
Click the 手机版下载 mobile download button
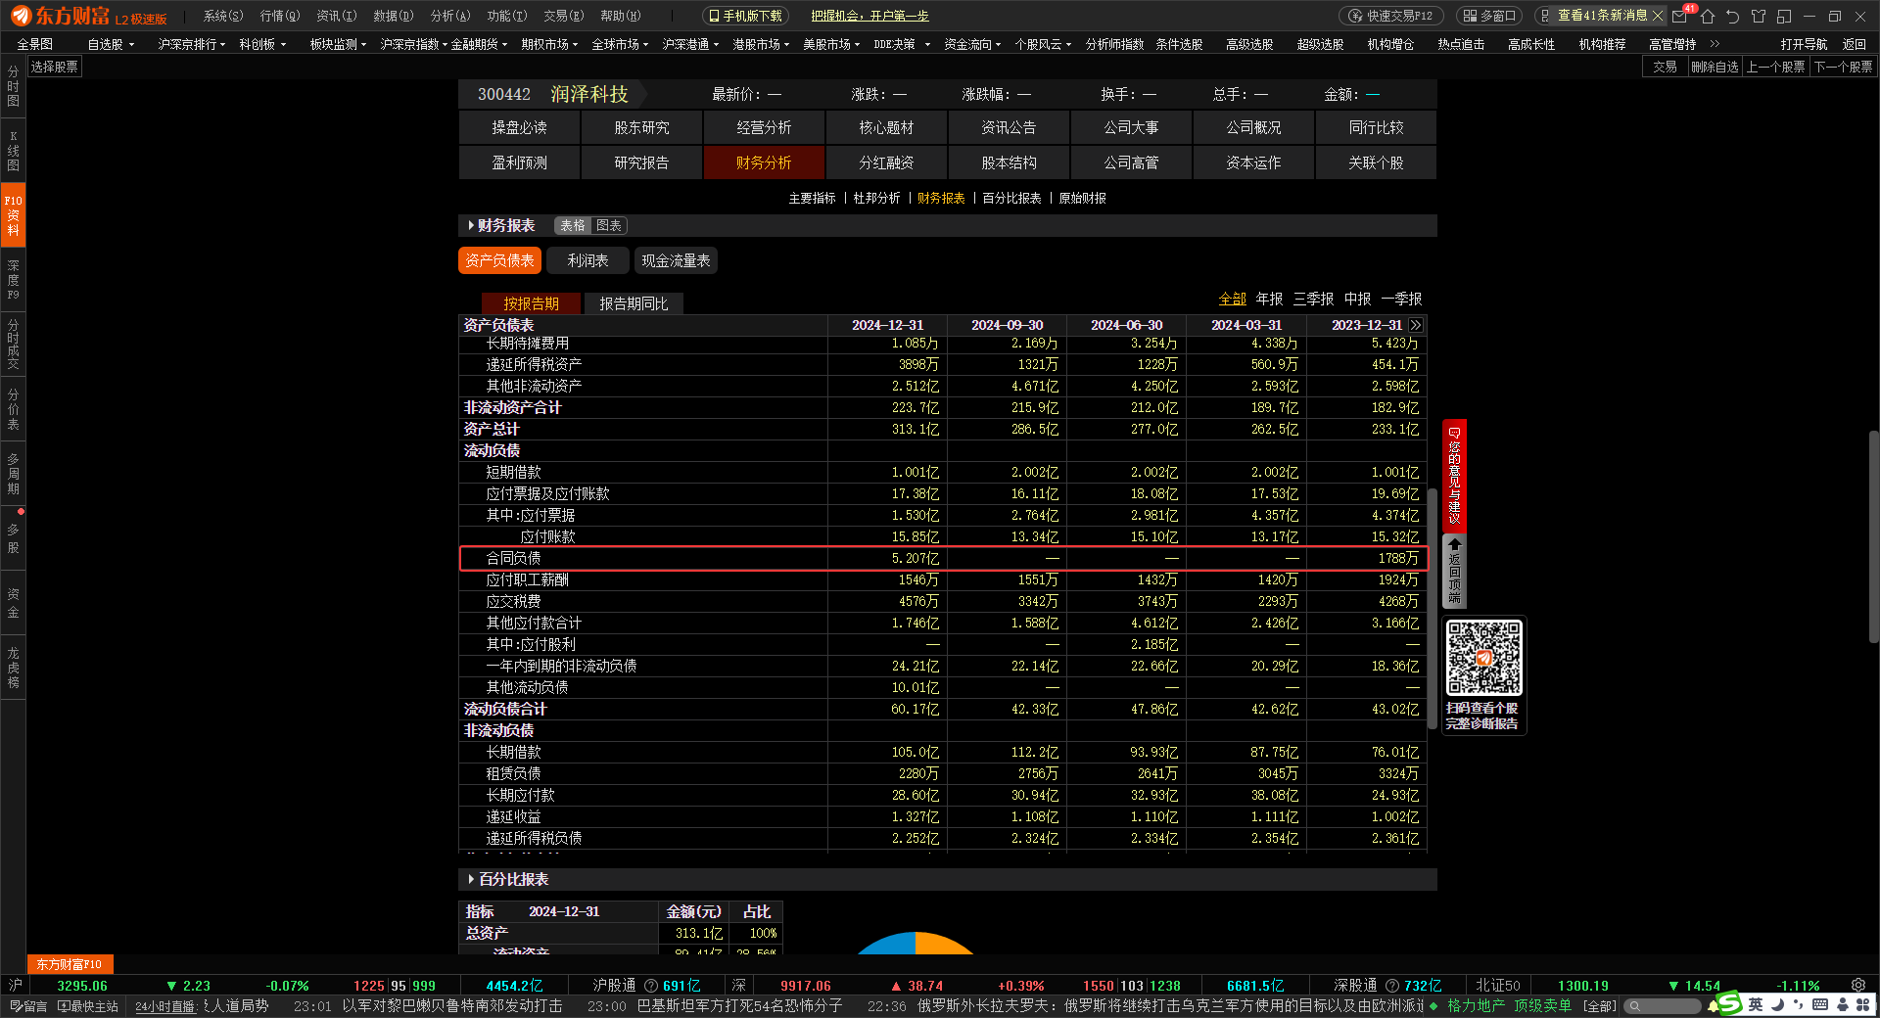tap(746, 16)
